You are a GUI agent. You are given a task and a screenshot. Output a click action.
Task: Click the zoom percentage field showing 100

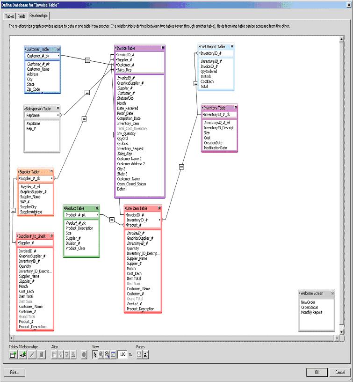pos(122,354)
